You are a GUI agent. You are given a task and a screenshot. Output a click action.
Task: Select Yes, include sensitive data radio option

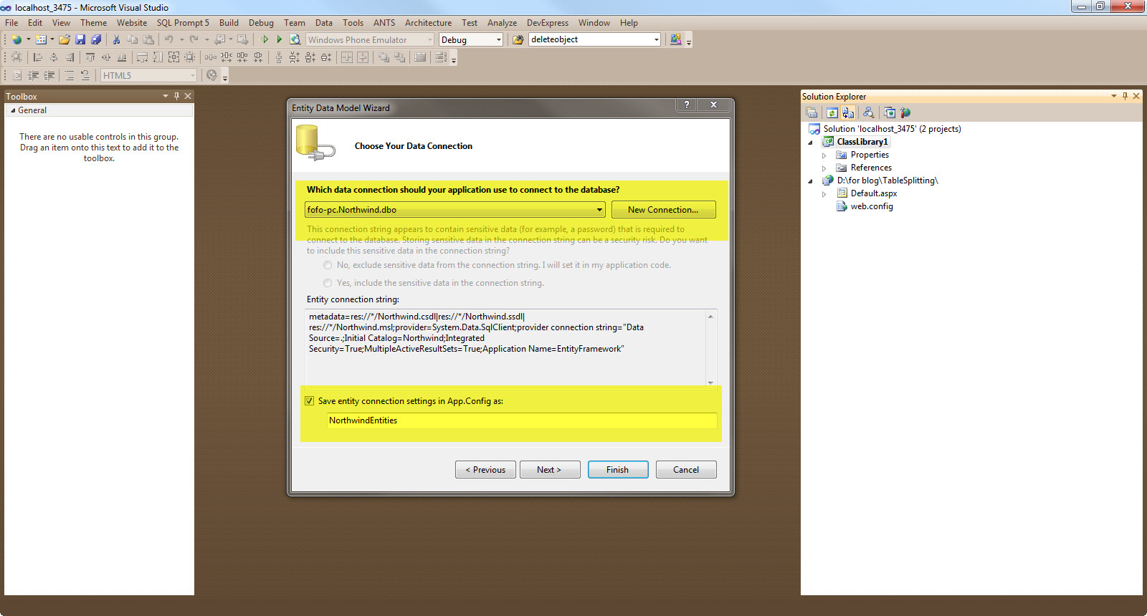coord(328,283)
